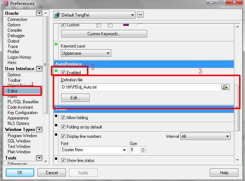
Task: Click the folder browse icon for Definition file
Action: [x=225, y=87]
